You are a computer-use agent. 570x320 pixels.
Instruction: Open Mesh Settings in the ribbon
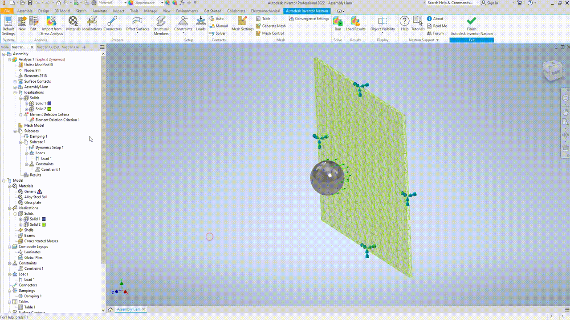tap(242, 24)
